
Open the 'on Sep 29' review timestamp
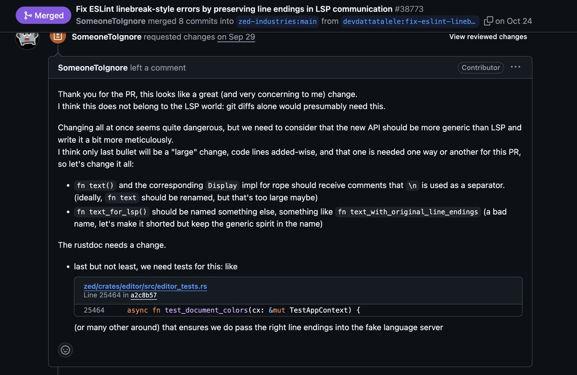coord(236,37)
